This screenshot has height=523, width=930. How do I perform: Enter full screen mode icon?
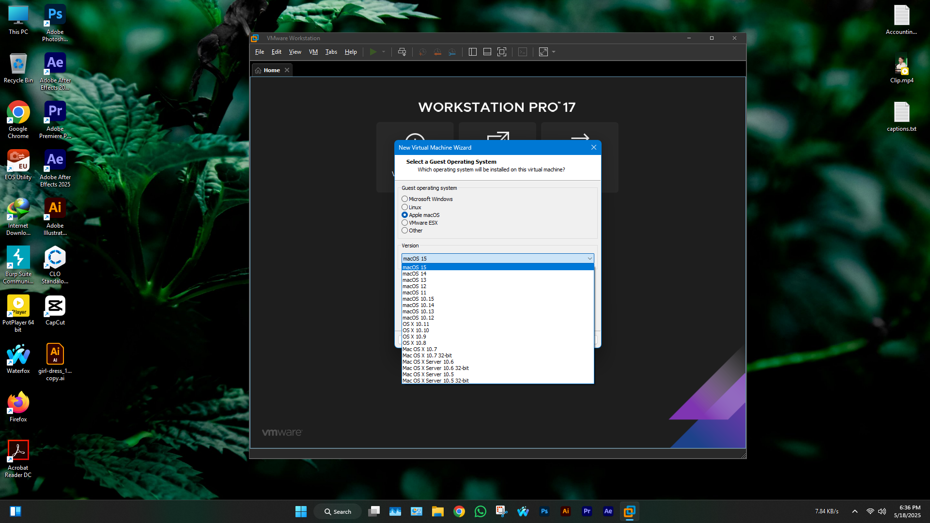pos(502,52)
